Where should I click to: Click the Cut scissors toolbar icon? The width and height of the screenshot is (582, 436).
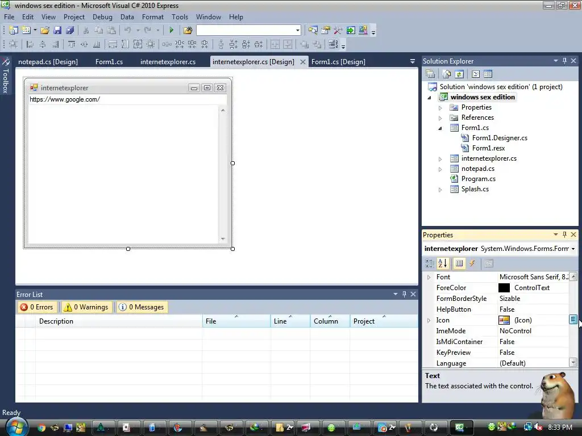(86, 31)
